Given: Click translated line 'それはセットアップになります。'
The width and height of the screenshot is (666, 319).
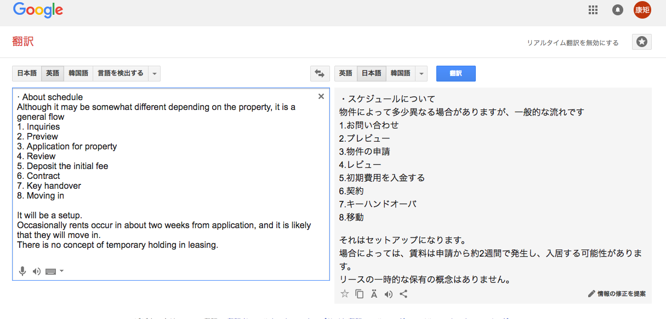Looking at the screenshot, I should pos(403,240).
